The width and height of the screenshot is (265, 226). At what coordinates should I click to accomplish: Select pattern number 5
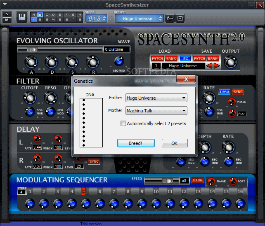point(60,19)
